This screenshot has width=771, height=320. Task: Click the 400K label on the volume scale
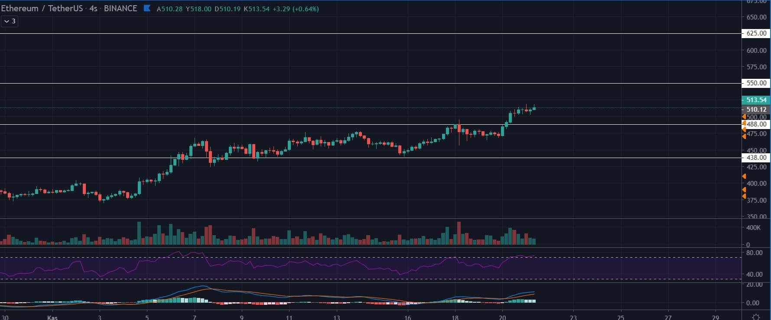coord(753,228)
